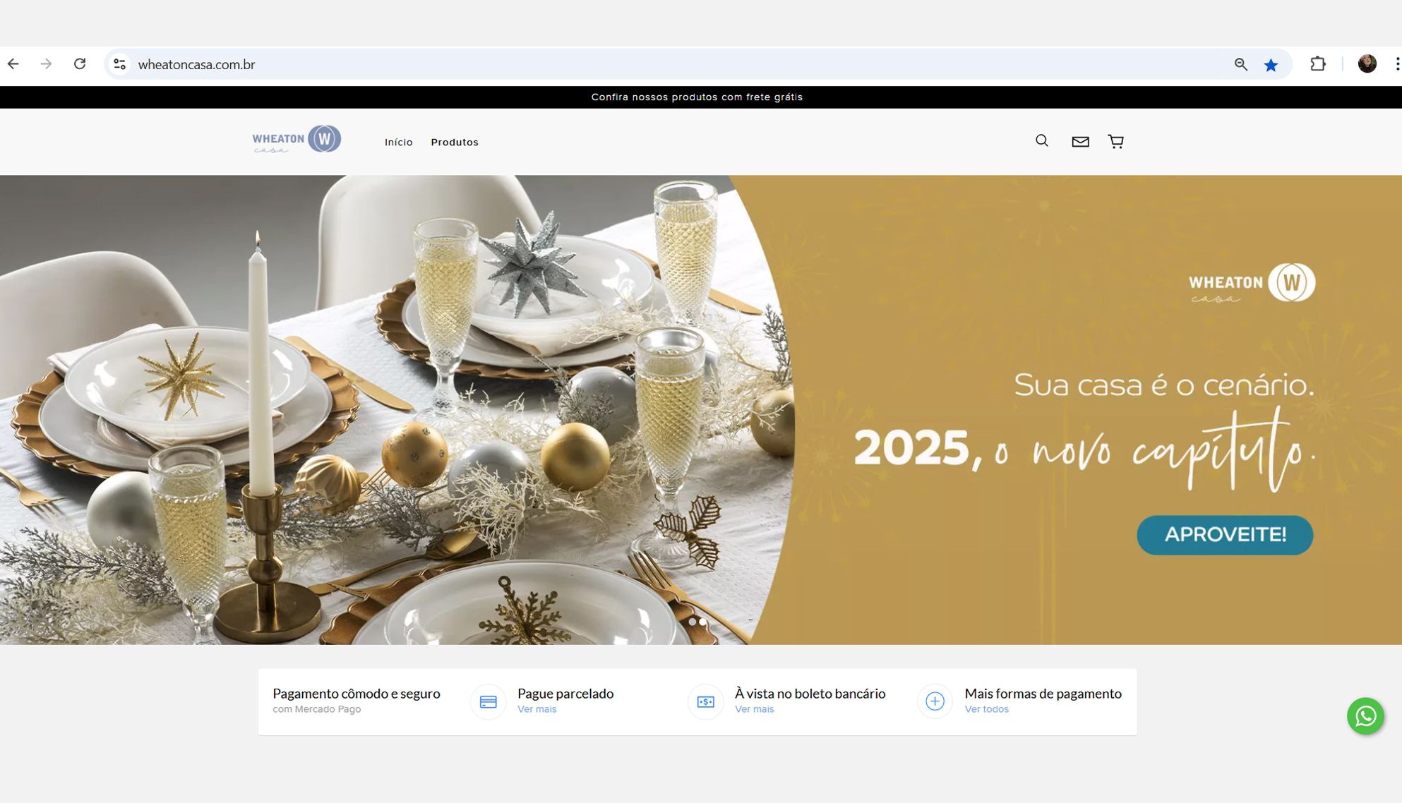Click the Wheaton Casa header logo

[296, 139]
